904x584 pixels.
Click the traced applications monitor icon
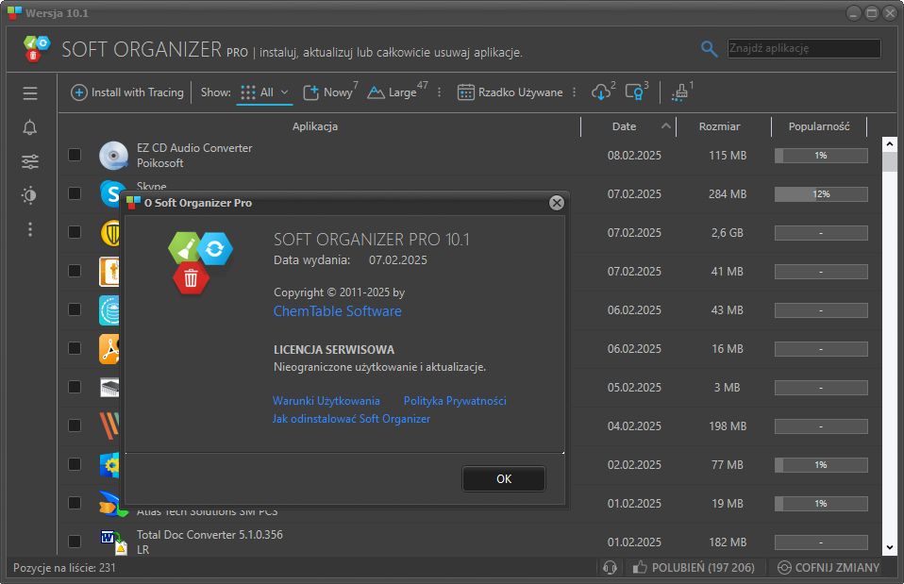[x=636, y=92]
